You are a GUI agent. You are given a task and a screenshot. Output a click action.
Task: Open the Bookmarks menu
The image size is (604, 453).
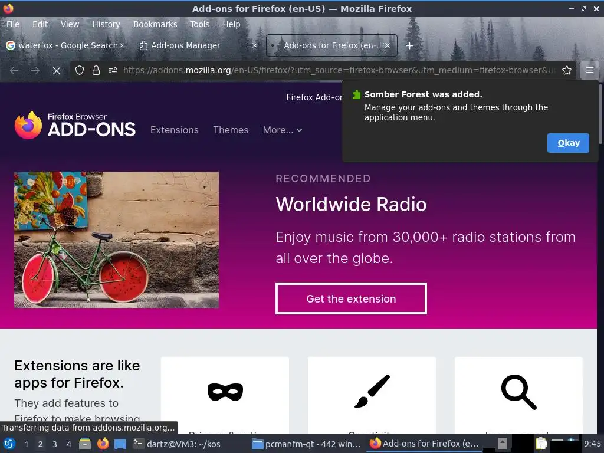tap(155, 24)
